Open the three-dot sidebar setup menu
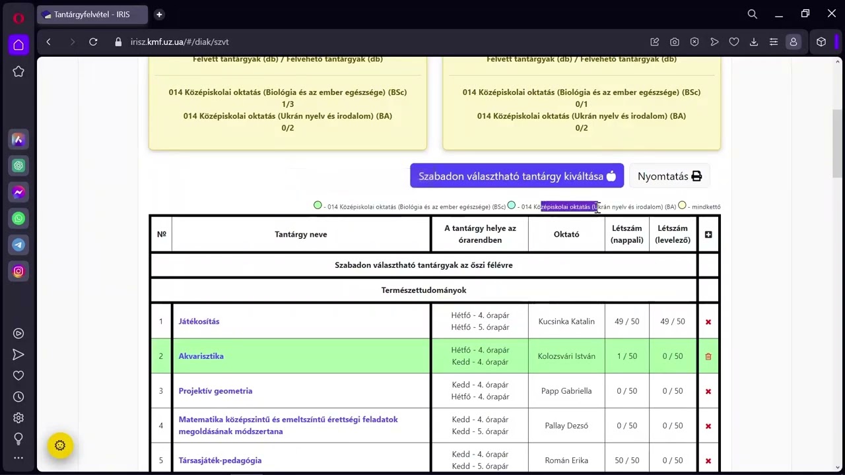 [x=18, y=458]
